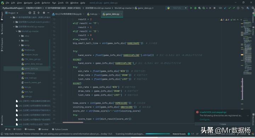Open the File menu
The height and width of the screenshot is (138, 255).
pyautogui.click(x=7, y=3)
